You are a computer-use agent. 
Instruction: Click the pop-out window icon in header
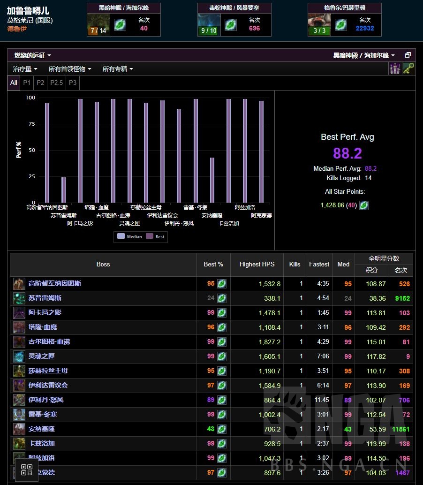coord(408,55)
